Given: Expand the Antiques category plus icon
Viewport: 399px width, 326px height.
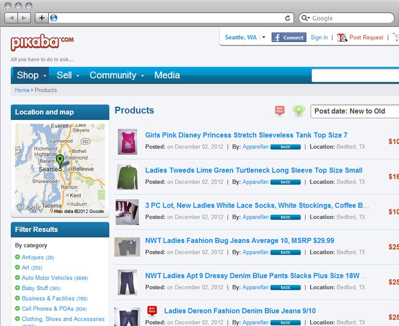Looking at the screenshot, I should coord(17,257).
